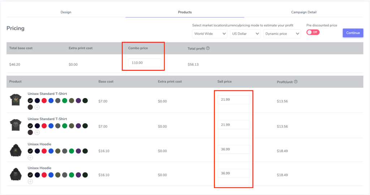Select red swatch on first T-Shirt
This screenshot has width=370, height=195.
[x=44, y=101]
